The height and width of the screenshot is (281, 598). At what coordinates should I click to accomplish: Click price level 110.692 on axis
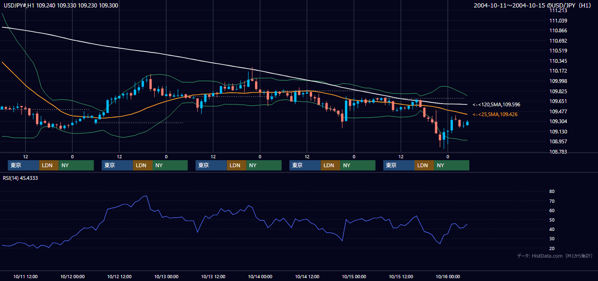click(x=559, y=41)
